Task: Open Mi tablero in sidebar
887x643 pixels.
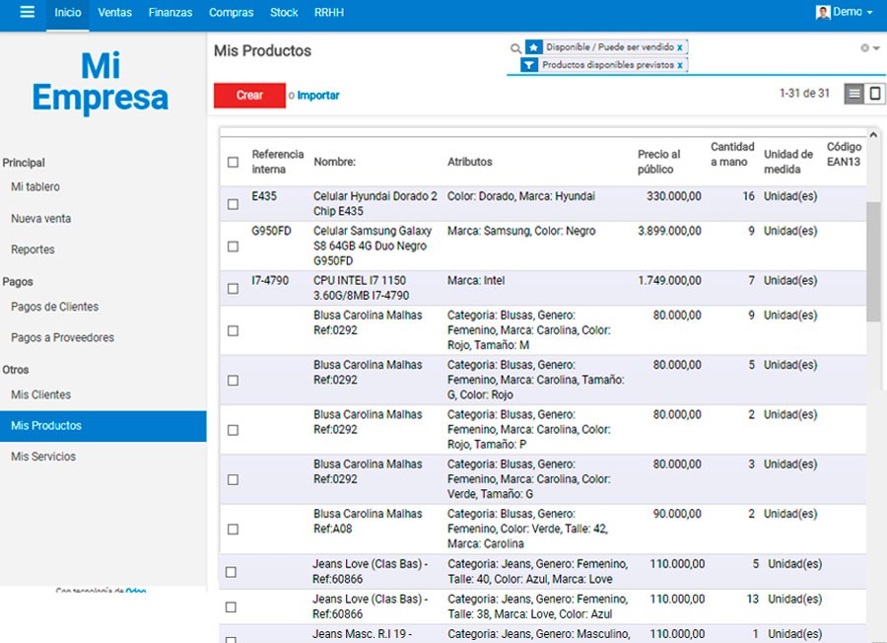Action: [35, 186]
